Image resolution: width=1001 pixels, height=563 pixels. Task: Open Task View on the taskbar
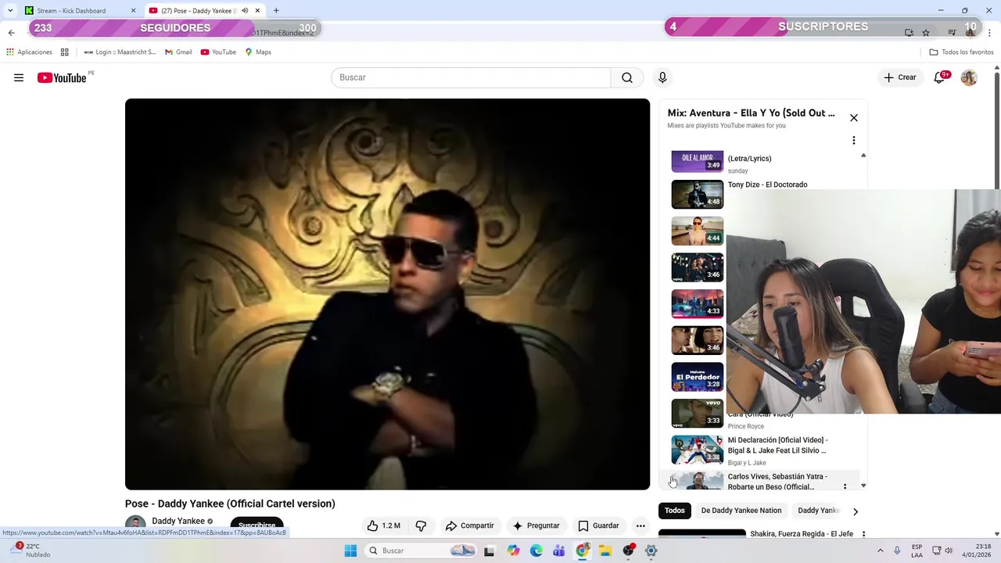tap(490, 550)
